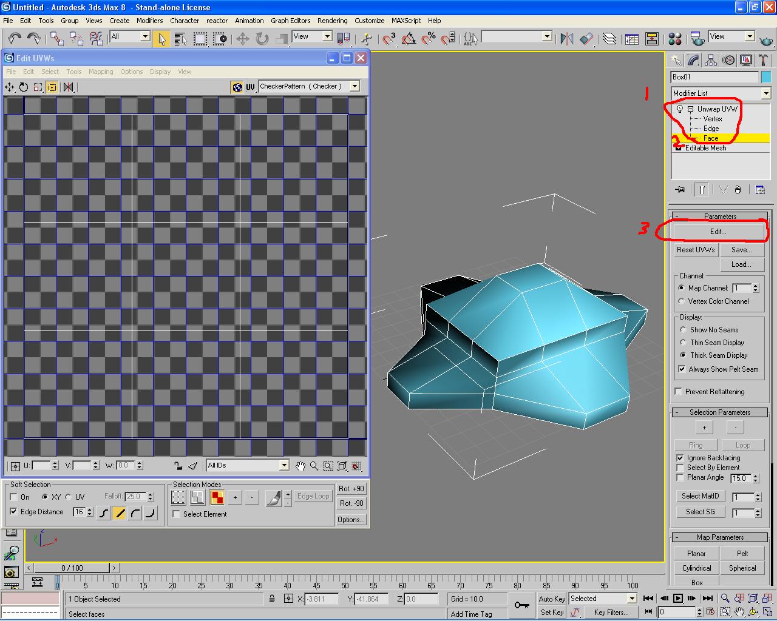Switch to the Motion command panel tab
The image size is (777, 621).
pos(728,60)
